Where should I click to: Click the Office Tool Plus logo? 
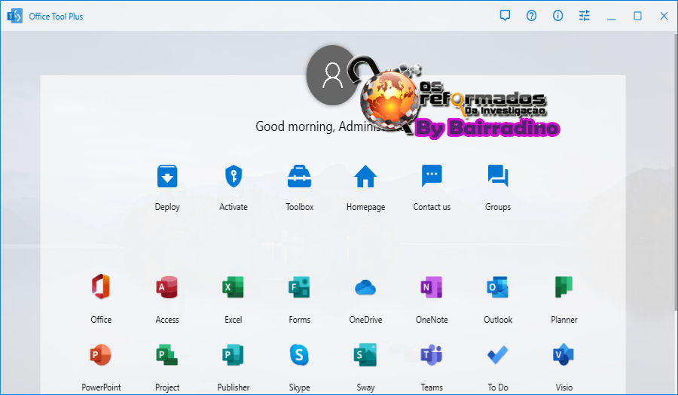point(15,16)
